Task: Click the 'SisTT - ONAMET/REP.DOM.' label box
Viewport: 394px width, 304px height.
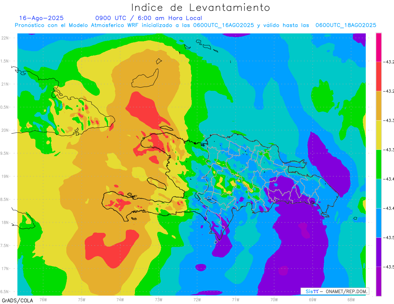Action: pyautogui.click(x=335, y=291)
